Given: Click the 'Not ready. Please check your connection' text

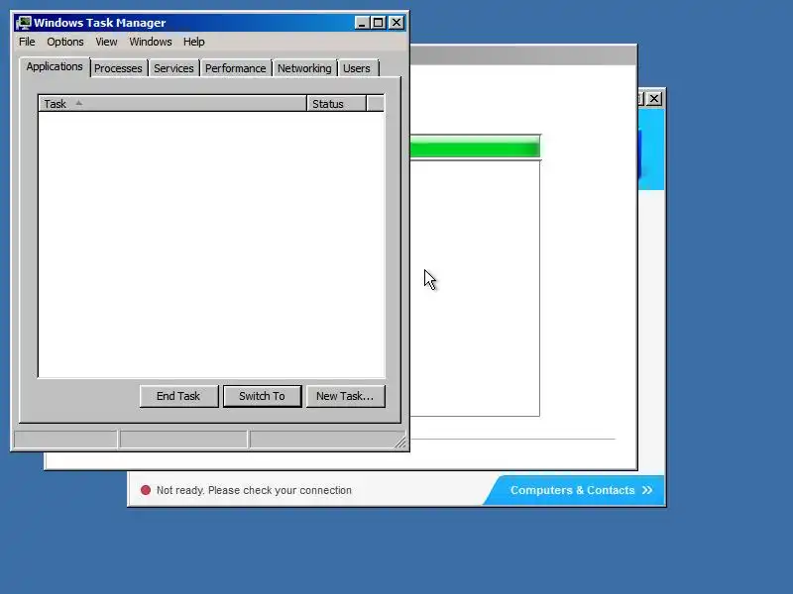Looking at the screenshot, I should tap(254, 490).
